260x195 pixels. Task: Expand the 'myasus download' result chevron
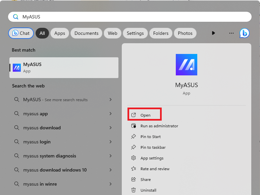point(110,128)
